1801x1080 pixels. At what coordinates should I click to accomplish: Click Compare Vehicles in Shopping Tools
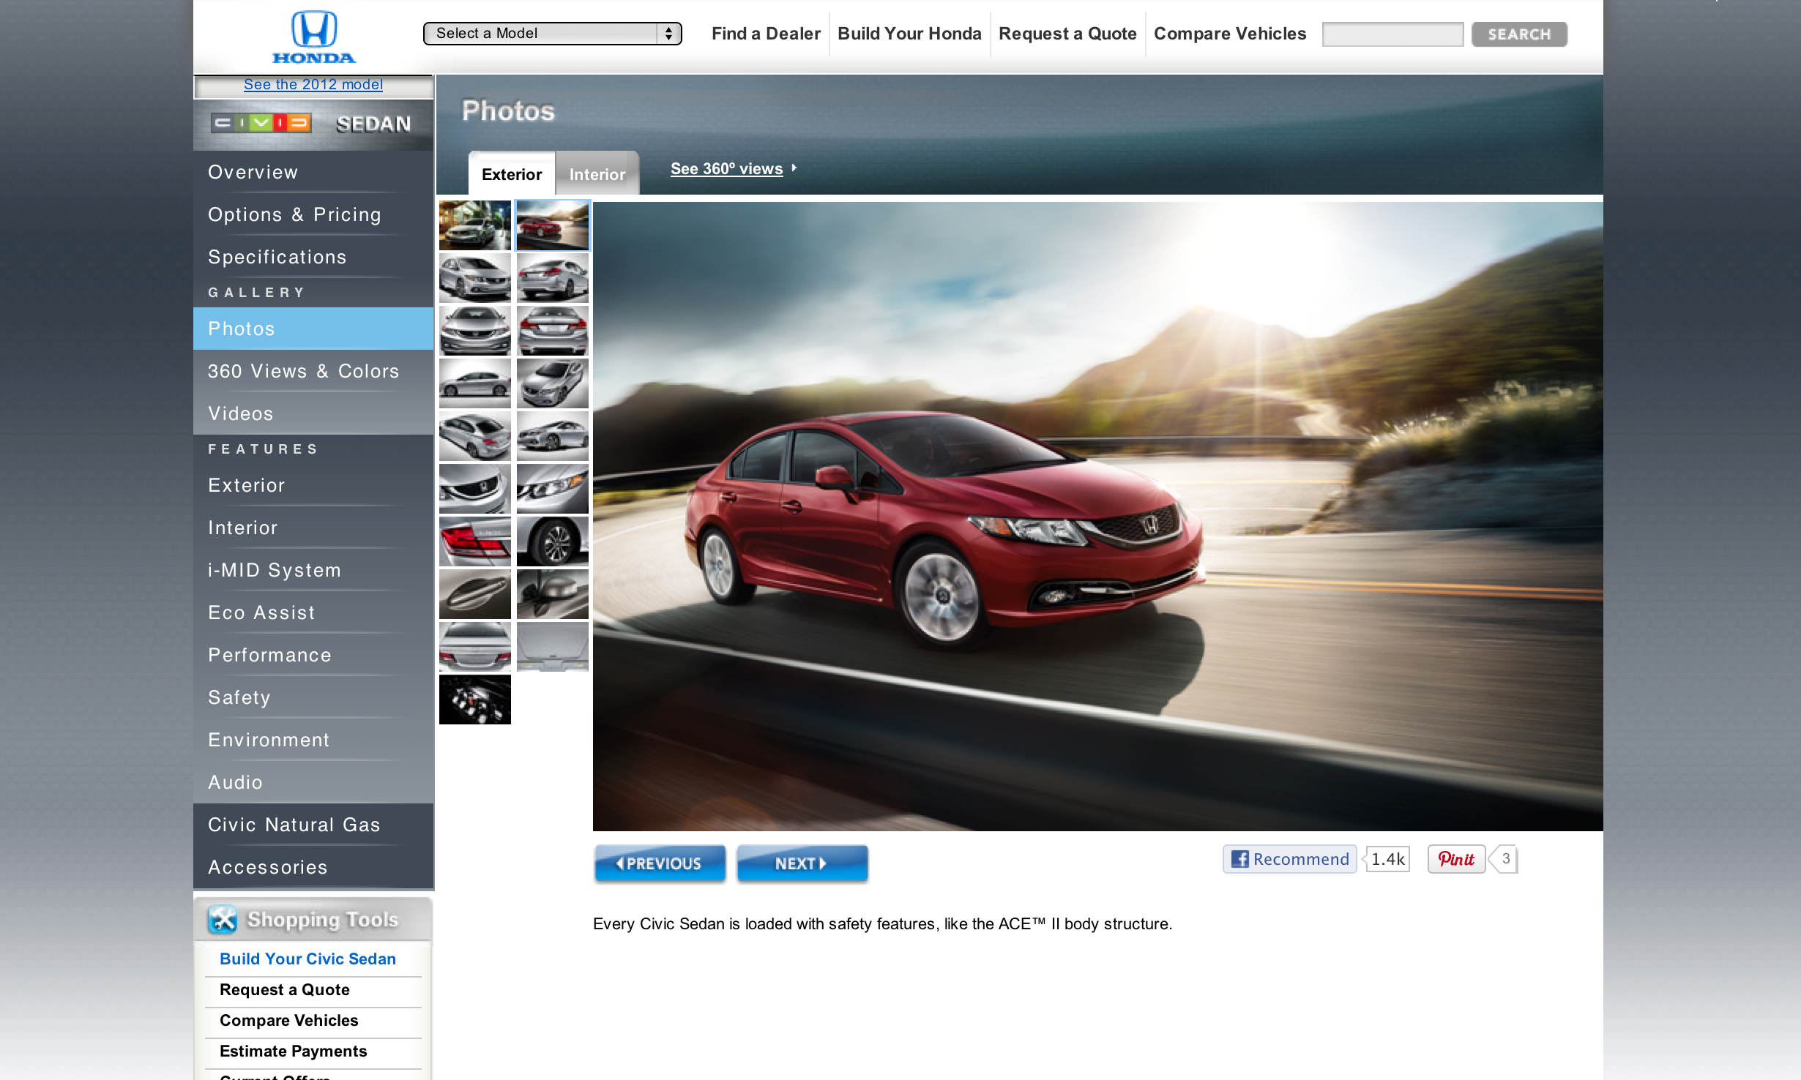[x=289, y=1021]
